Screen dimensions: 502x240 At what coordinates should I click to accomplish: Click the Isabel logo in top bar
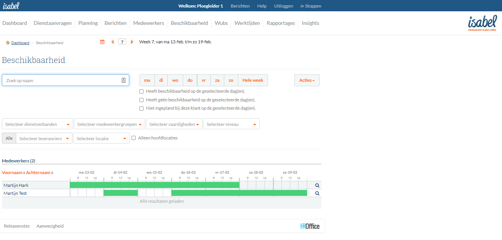(11, 6)
